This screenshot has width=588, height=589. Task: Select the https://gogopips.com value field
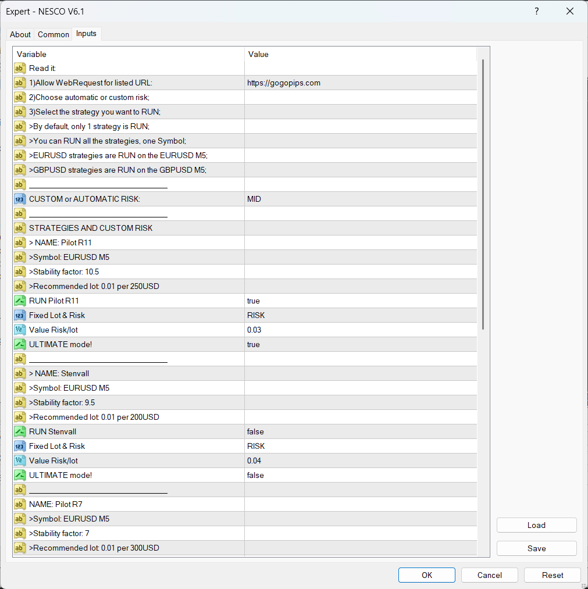pyautogui.click(x=361, y=83)
